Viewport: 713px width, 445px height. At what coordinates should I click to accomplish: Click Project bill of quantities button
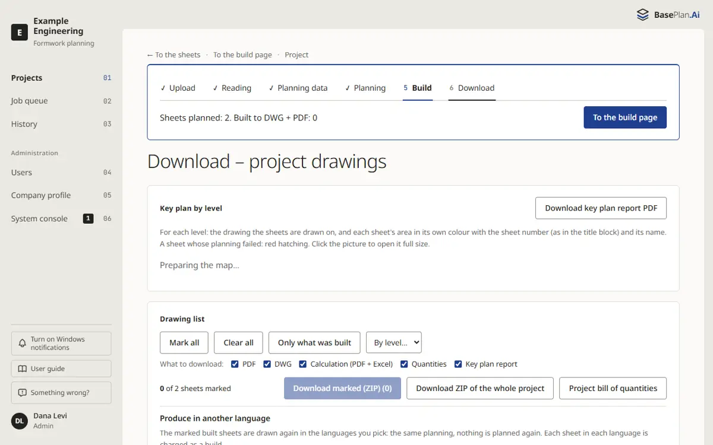point(613,388)
